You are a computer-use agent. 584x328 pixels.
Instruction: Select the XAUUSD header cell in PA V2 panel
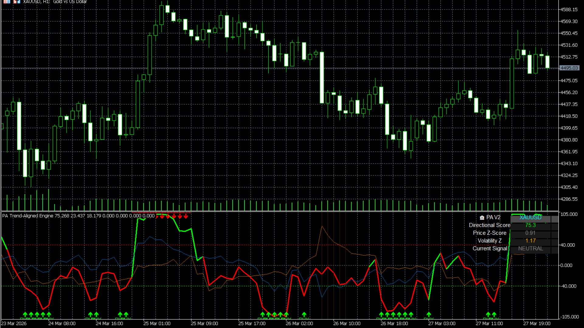coord(530,217)
